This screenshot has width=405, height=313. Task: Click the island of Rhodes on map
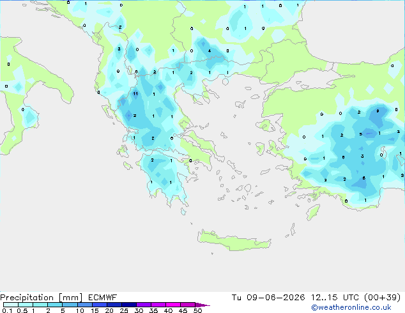pos(313,212)
